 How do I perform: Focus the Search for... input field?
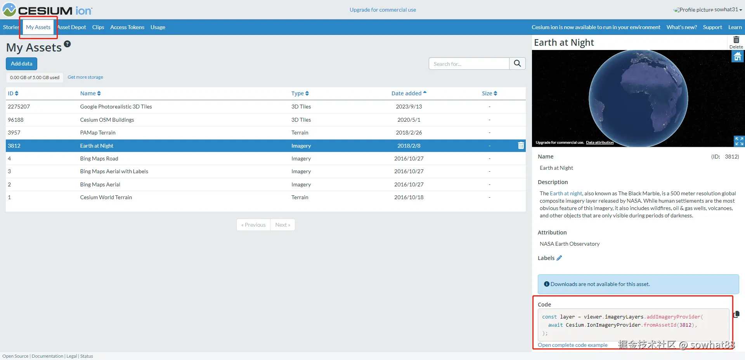pyautogui.click(x=469, y=64)
